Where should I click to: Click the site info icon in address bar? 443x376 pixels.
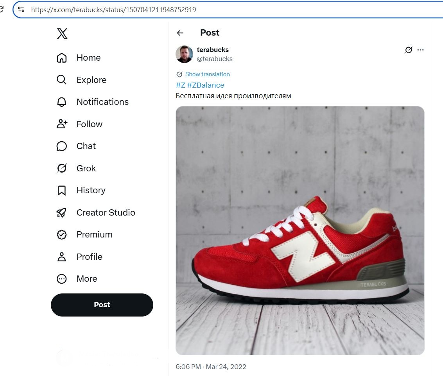click(x=21, y=10)
